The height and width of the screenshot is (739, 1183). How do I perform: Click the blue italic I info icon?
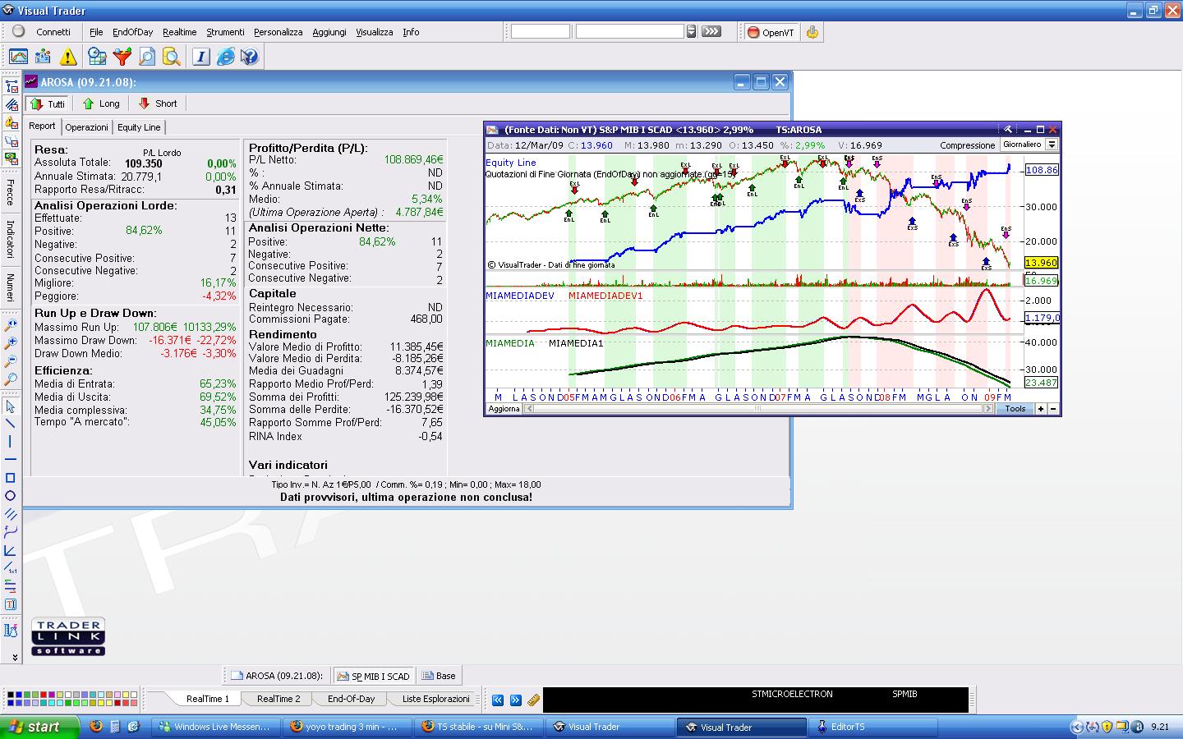tap(201, 57)
